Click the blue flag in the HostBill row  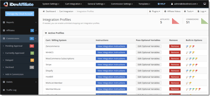coord(190,77)
